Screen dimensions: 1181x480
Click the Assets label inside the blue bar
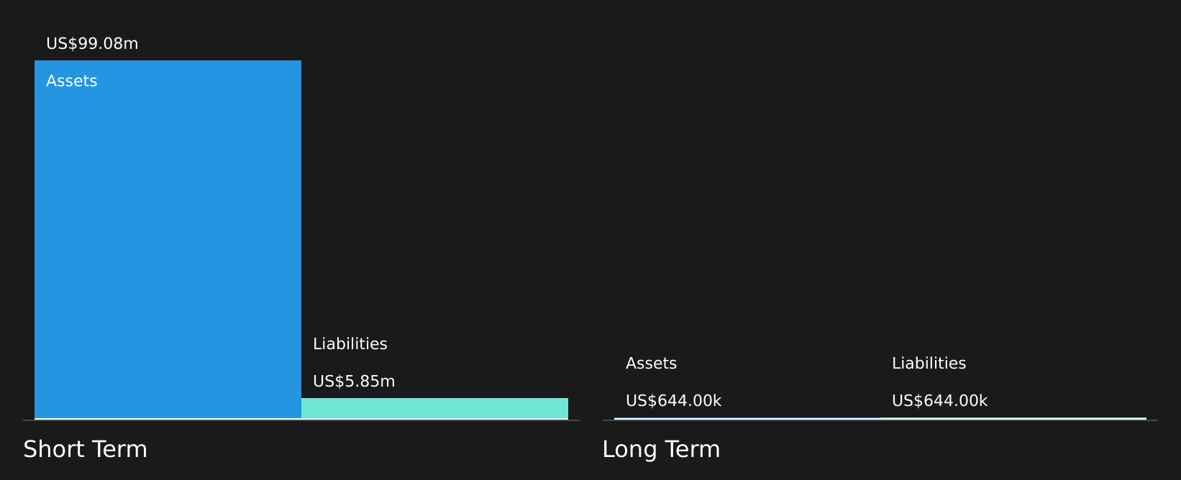click(72, 81)
